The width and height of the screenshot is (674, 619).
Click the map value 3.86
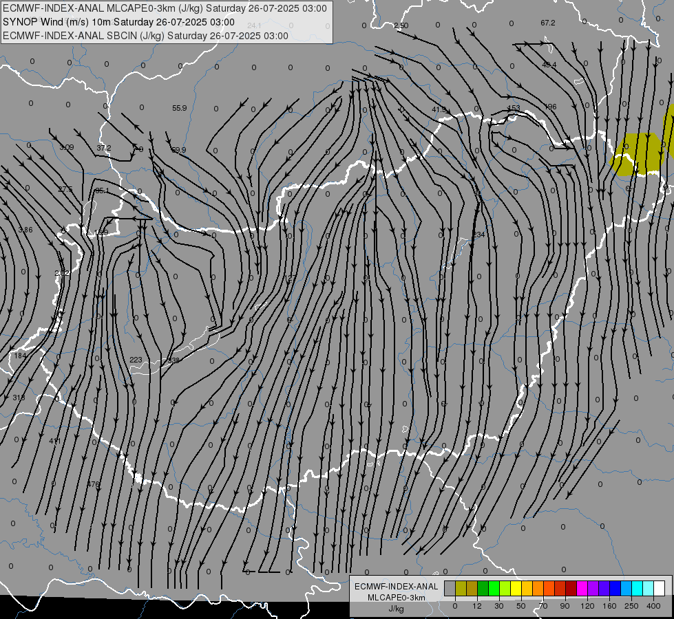pos(25,230)
